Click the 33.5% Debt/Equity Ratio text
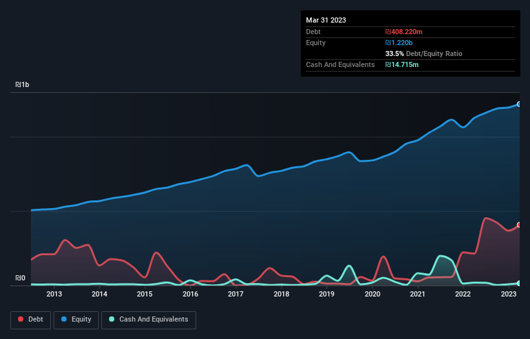This screenshot has height=339, width=530. (423, 53)
